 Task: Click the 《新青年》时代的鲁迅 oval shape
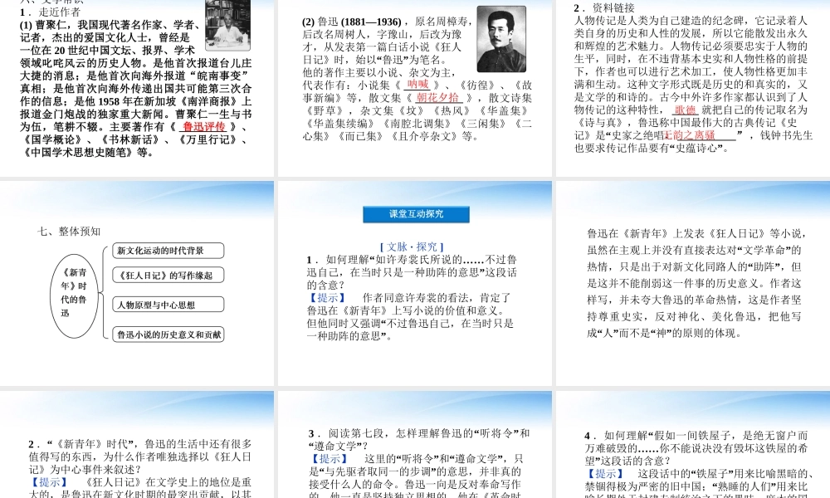point(74,295)
